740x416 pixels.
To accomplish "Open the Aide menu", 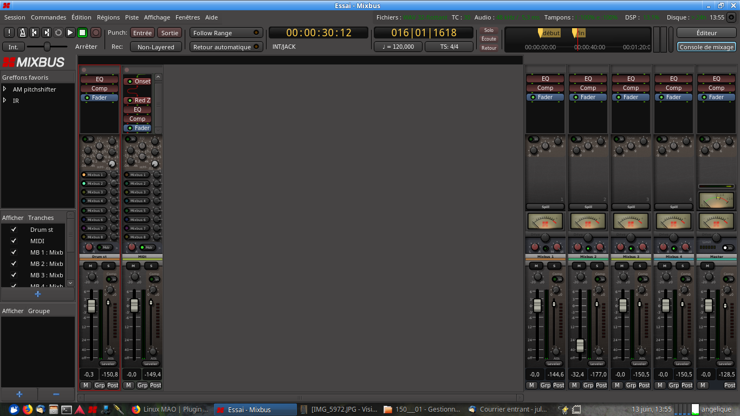I will click(x=211, y=17).
